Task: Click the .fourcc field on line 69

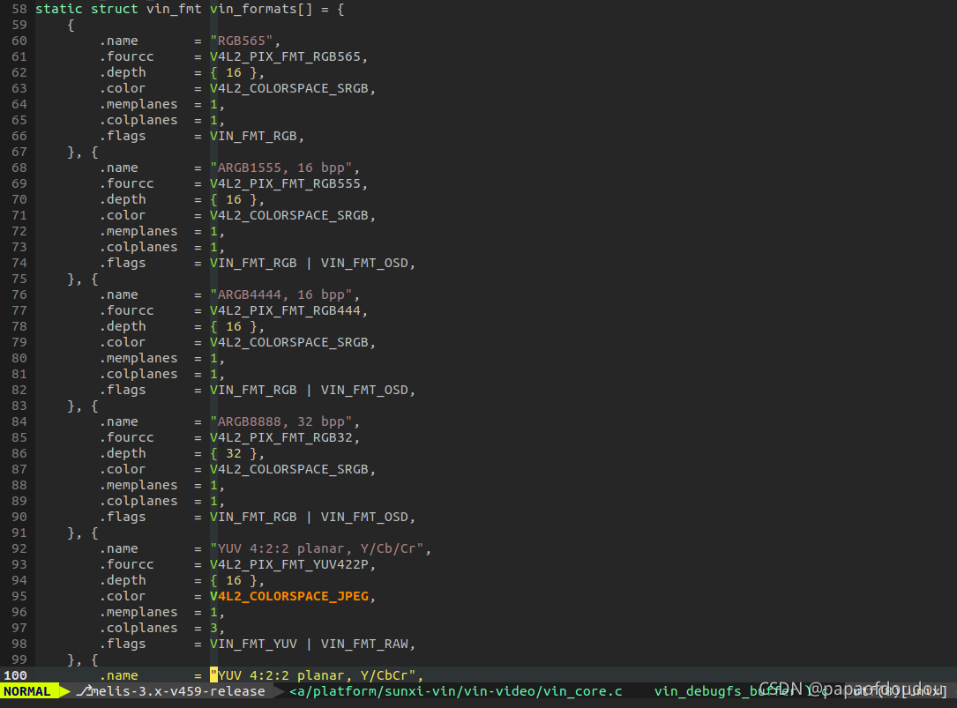Action: click(127, 183)
